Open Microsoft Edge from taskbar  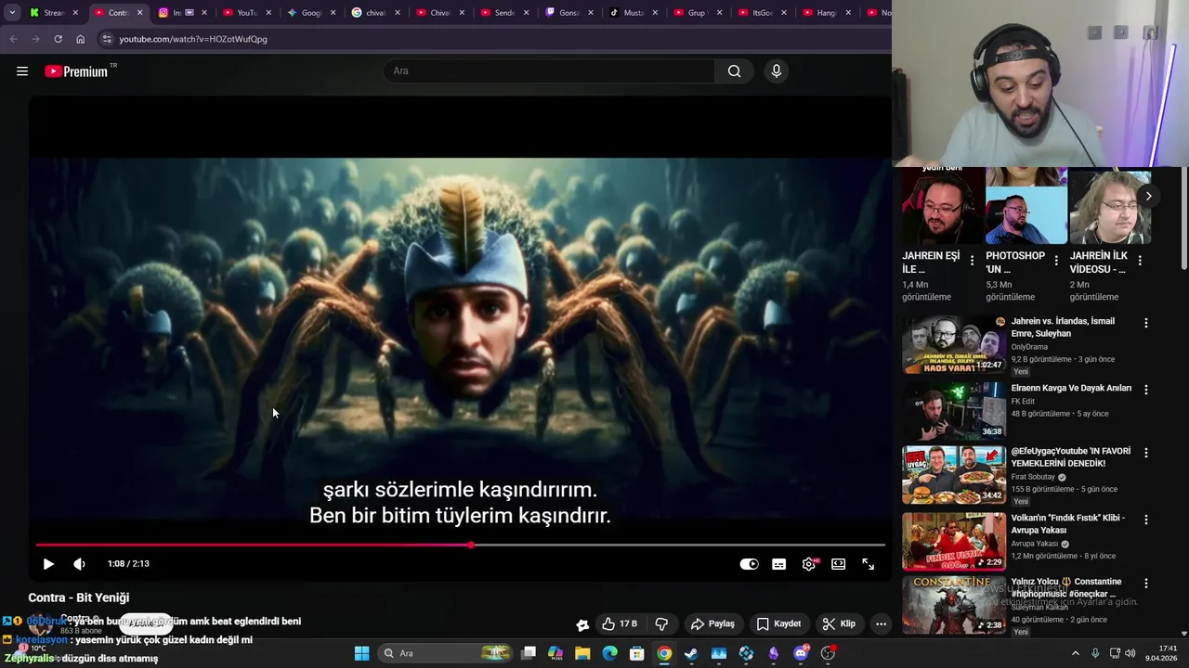[609, 653]
